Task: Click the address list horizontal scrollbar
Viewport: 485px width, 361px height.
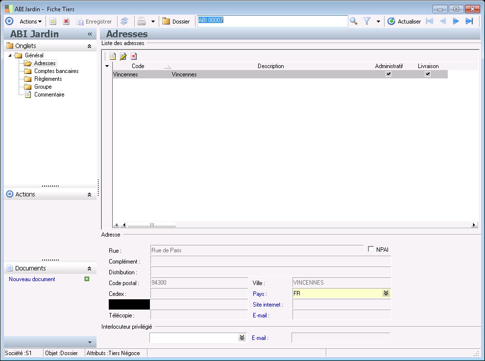Action: (152, 225)
